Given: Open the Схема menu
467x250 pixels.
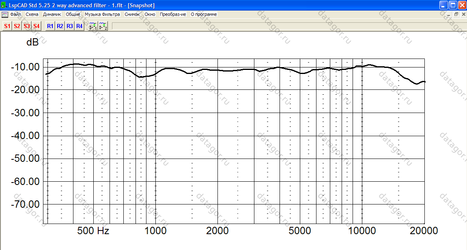Looking at the screenshot, I should [32, 14].
